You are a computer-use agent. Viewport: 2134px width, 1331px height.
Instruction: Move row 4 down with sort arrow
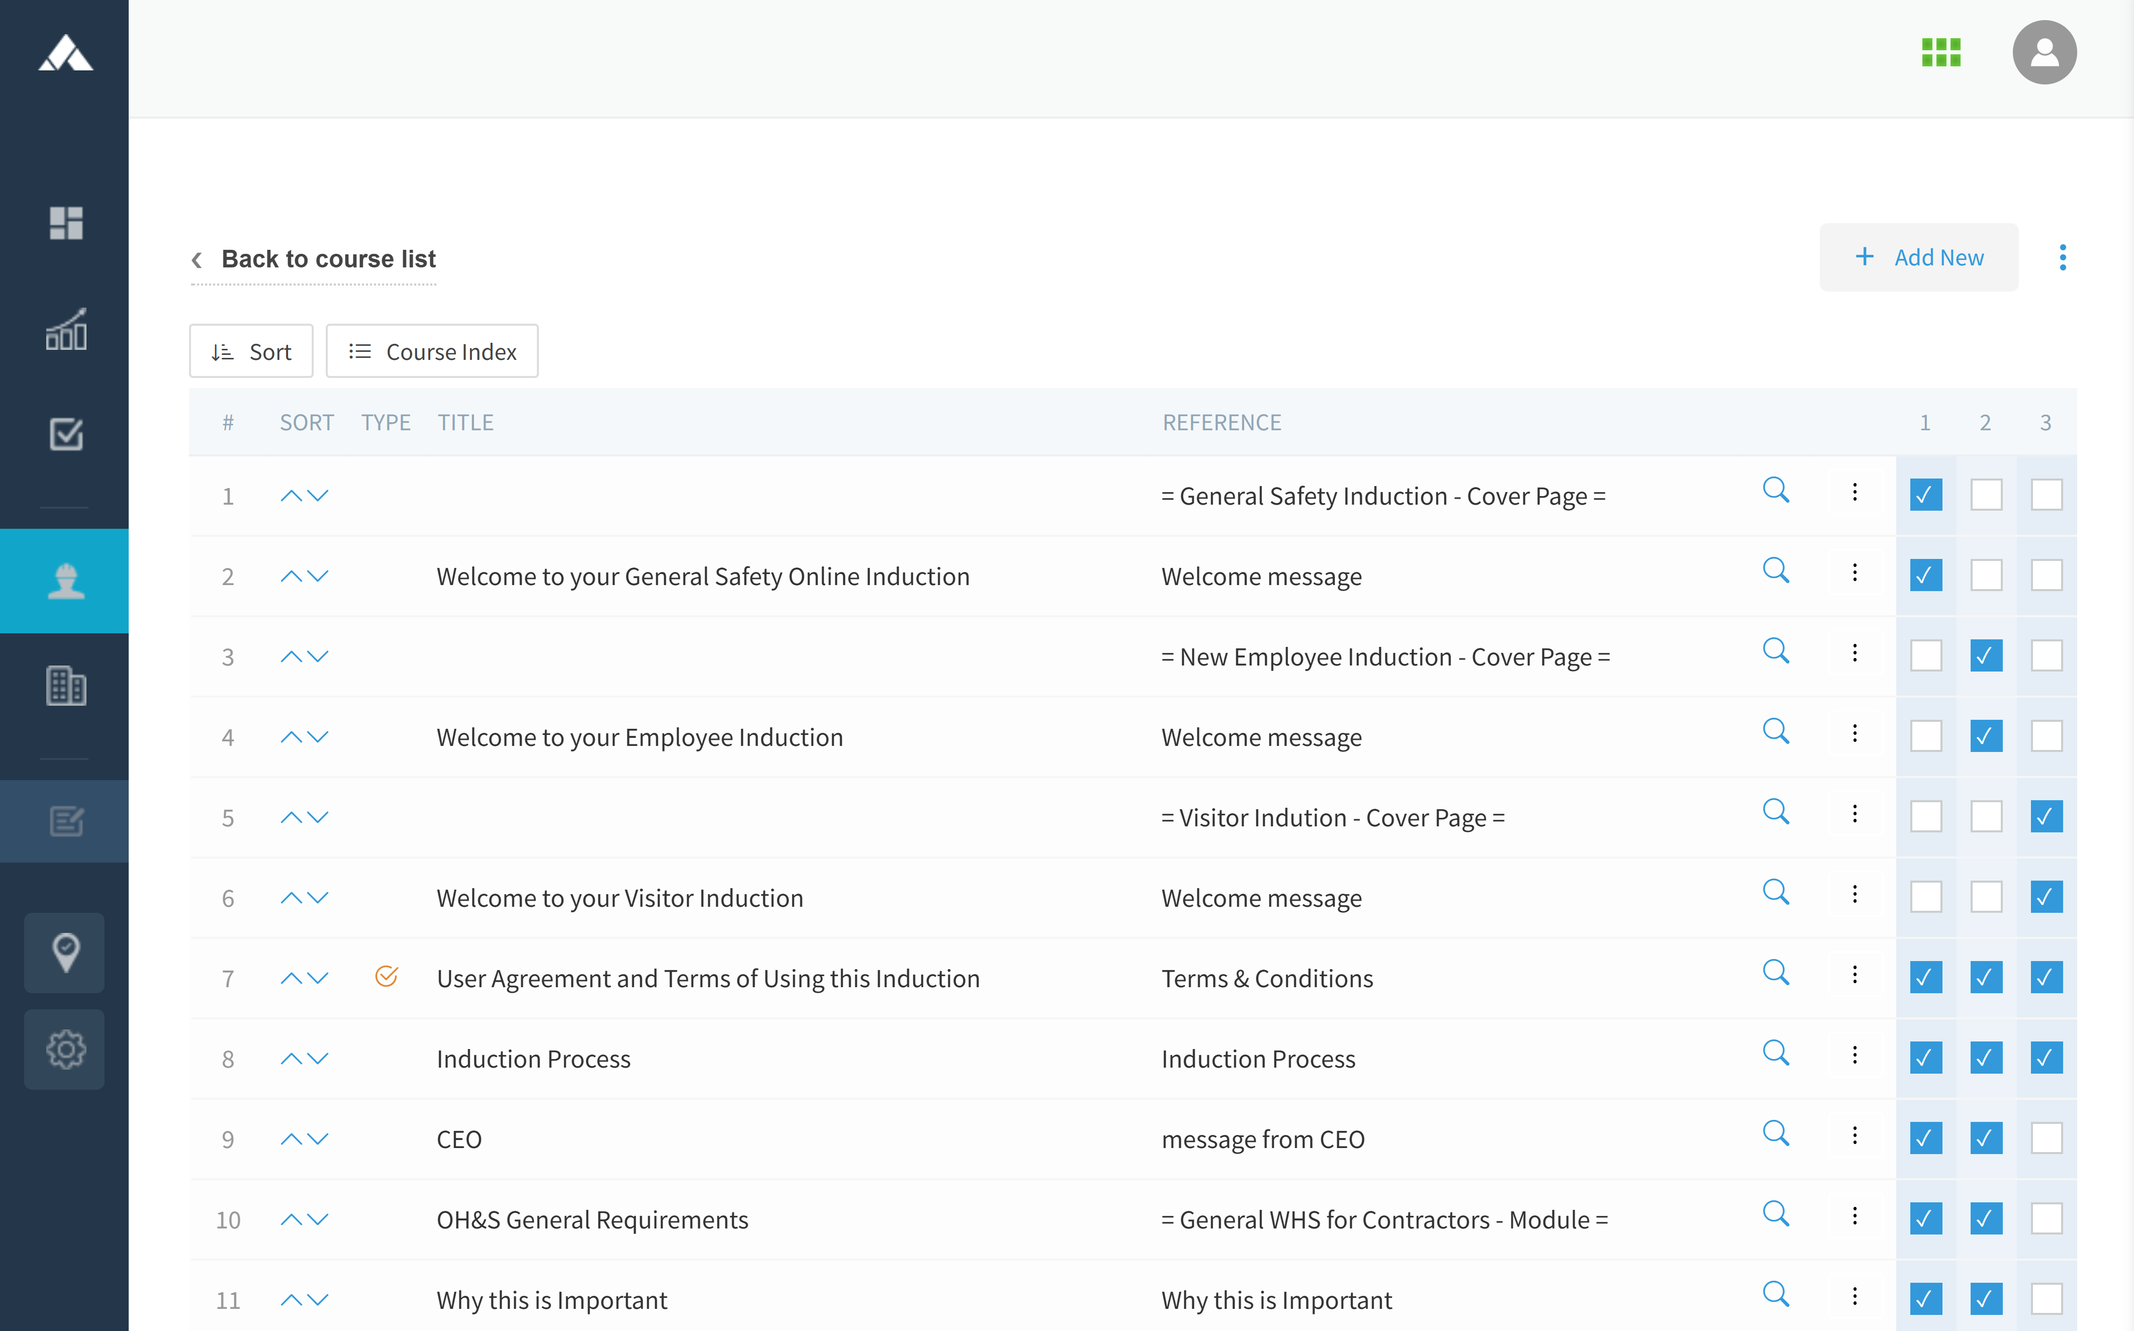[x=319, y=738]
